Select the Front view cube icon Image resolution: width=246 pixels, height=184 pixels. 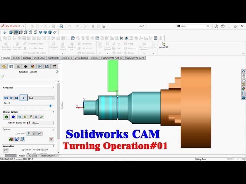11,32
